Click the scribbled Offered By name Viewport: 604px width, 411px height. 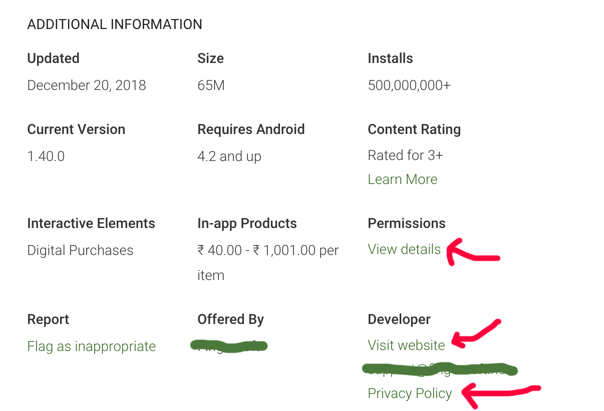coord(229,345)
